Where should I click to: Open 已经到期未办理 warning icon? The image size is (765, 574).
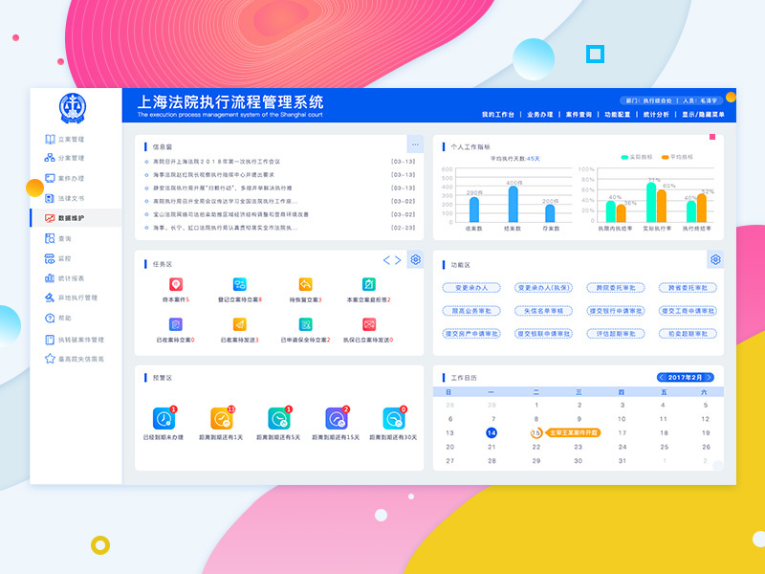(x=164, y=419)
